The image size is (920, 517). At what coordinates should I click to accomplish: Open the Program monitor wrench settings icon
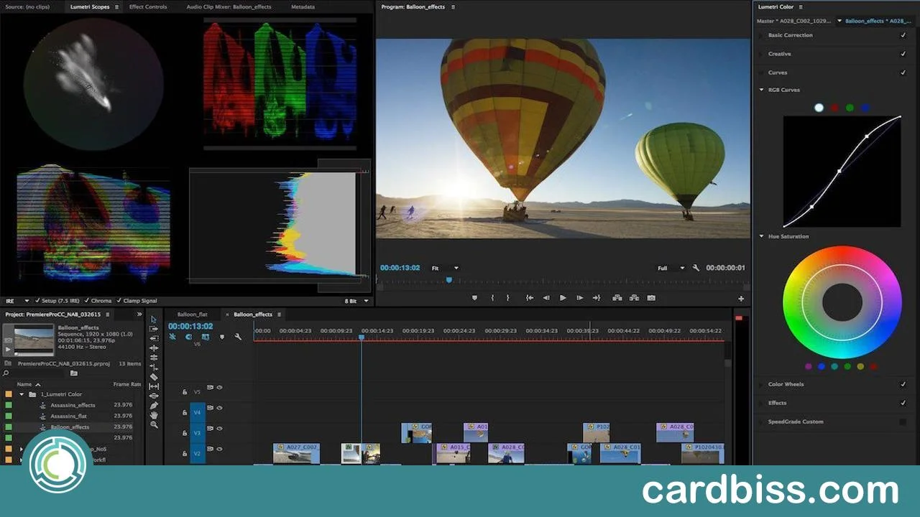696,267
